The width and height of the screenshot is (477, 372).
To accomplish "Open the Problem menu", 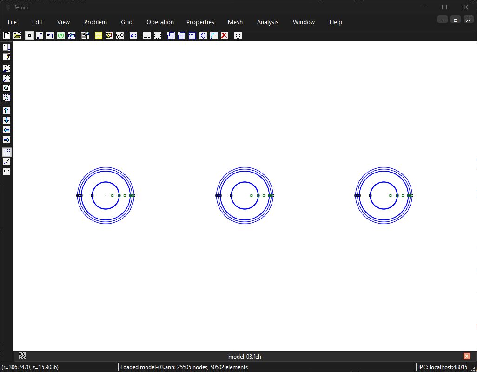I will (95, 22).
